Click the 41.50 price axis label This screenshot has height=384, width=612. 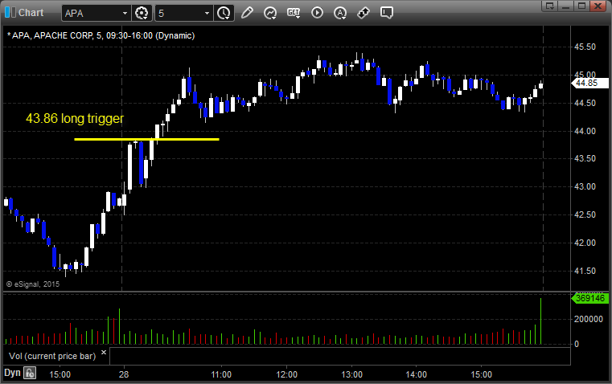click(585, 271)
